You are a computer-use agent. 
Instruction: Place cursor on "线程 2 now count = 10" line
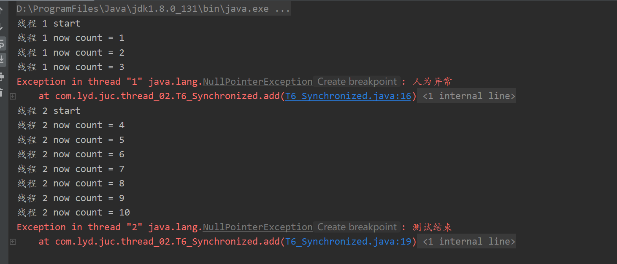click(73, 213)
